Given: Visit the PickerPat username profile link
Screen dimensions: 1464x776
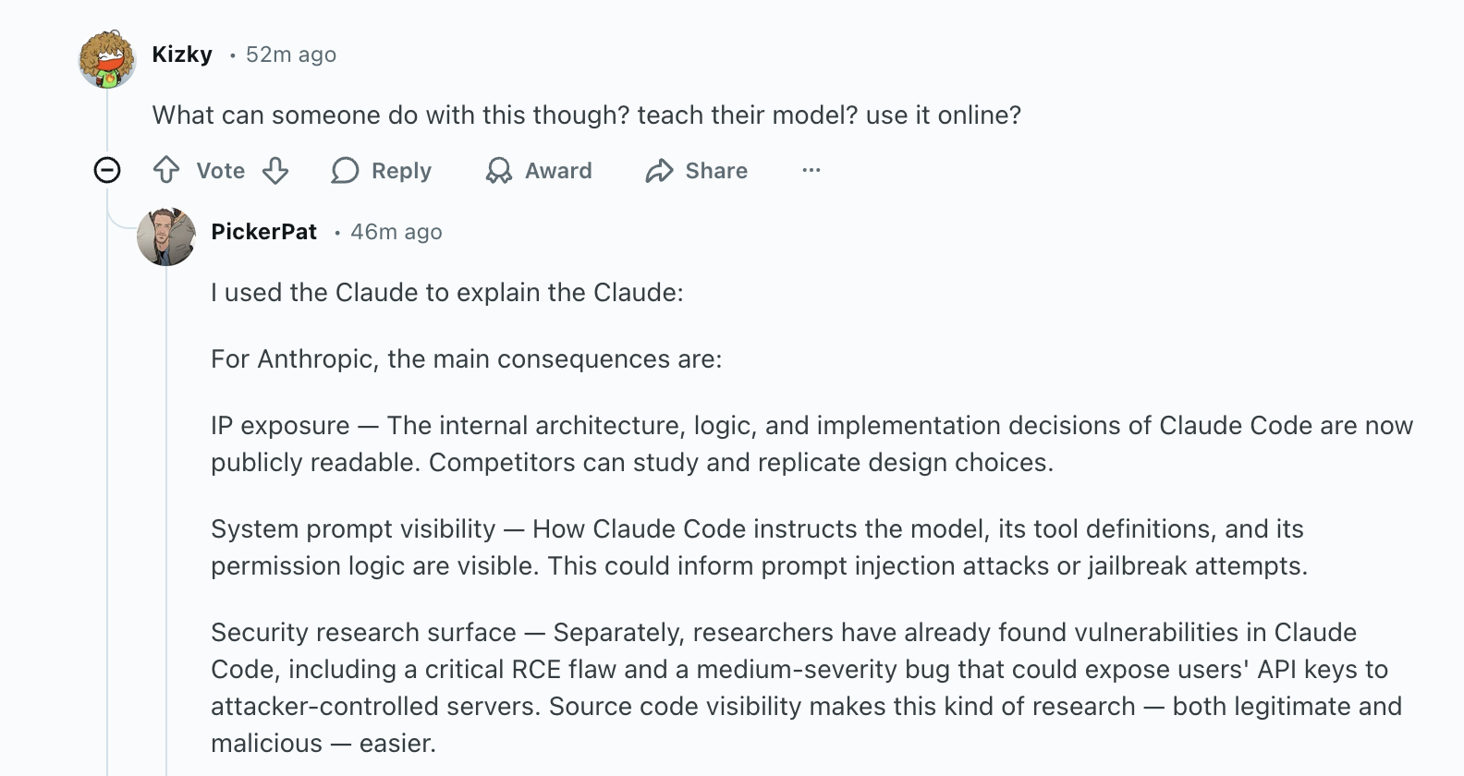Looking at the screenshot, I should coord(263,232).
